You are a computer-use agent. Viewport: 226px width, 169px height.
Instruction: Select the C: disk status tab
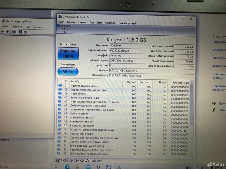tap(64, 29)
